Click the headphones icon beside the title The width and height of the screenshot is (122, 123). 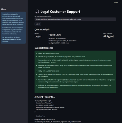(x=37, y=12)
